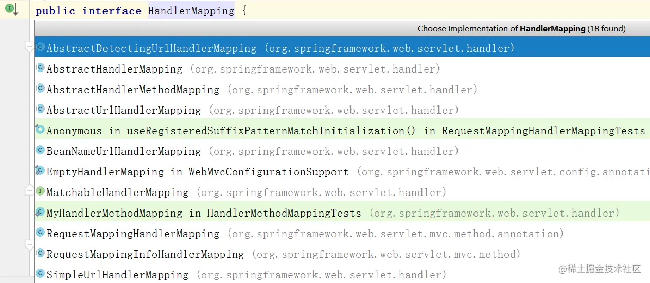Click the 'public' keyword in the declaration

pos(55,11)
